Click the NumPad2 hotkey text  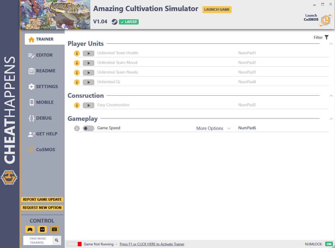click(x=247, y=62)
